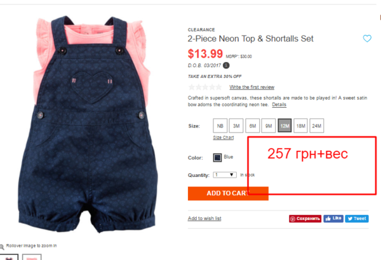Viewport: 381px width, 260px height.
Task: Pick the 18M size box
Action: click(x=300, y=126)
